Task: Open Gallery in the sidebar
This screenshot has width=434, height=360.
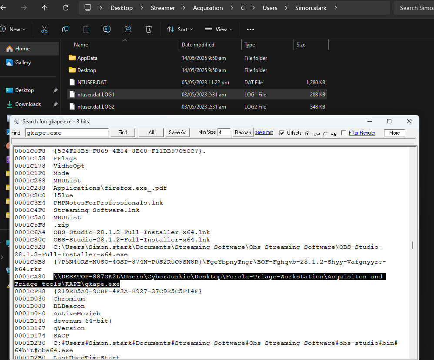Action: pyautogui.click(x=23, y=63)
